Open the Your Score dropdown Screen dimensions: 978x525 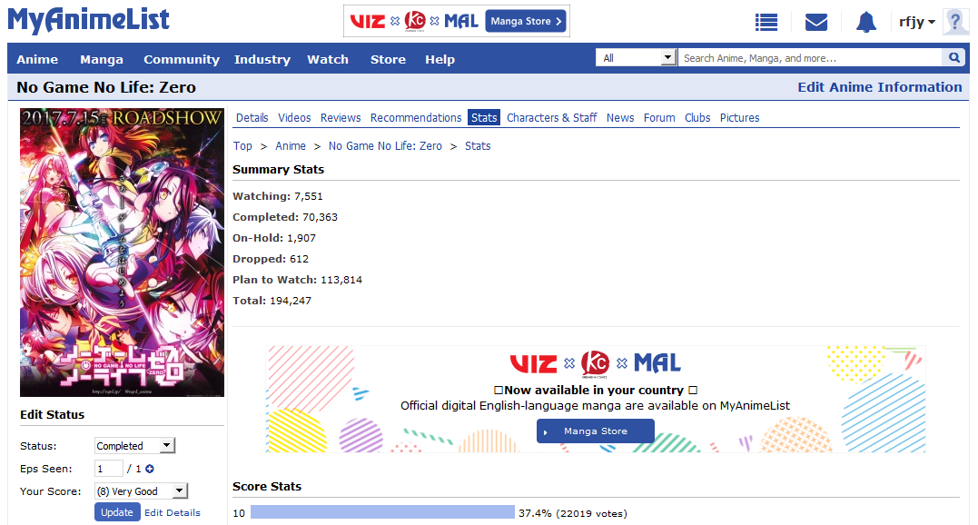(x=141, y=491)
